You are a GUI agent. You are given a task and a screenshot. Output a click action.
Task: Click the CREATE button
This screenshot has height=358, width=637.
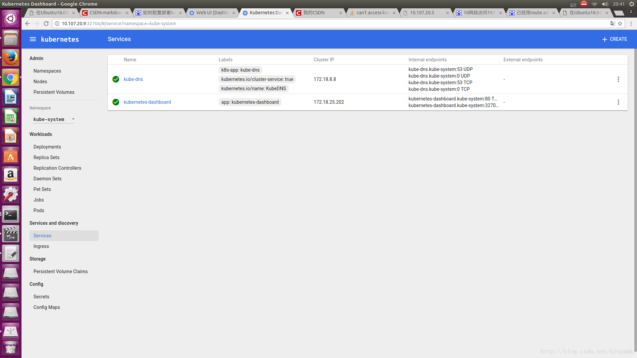point(614,39)
